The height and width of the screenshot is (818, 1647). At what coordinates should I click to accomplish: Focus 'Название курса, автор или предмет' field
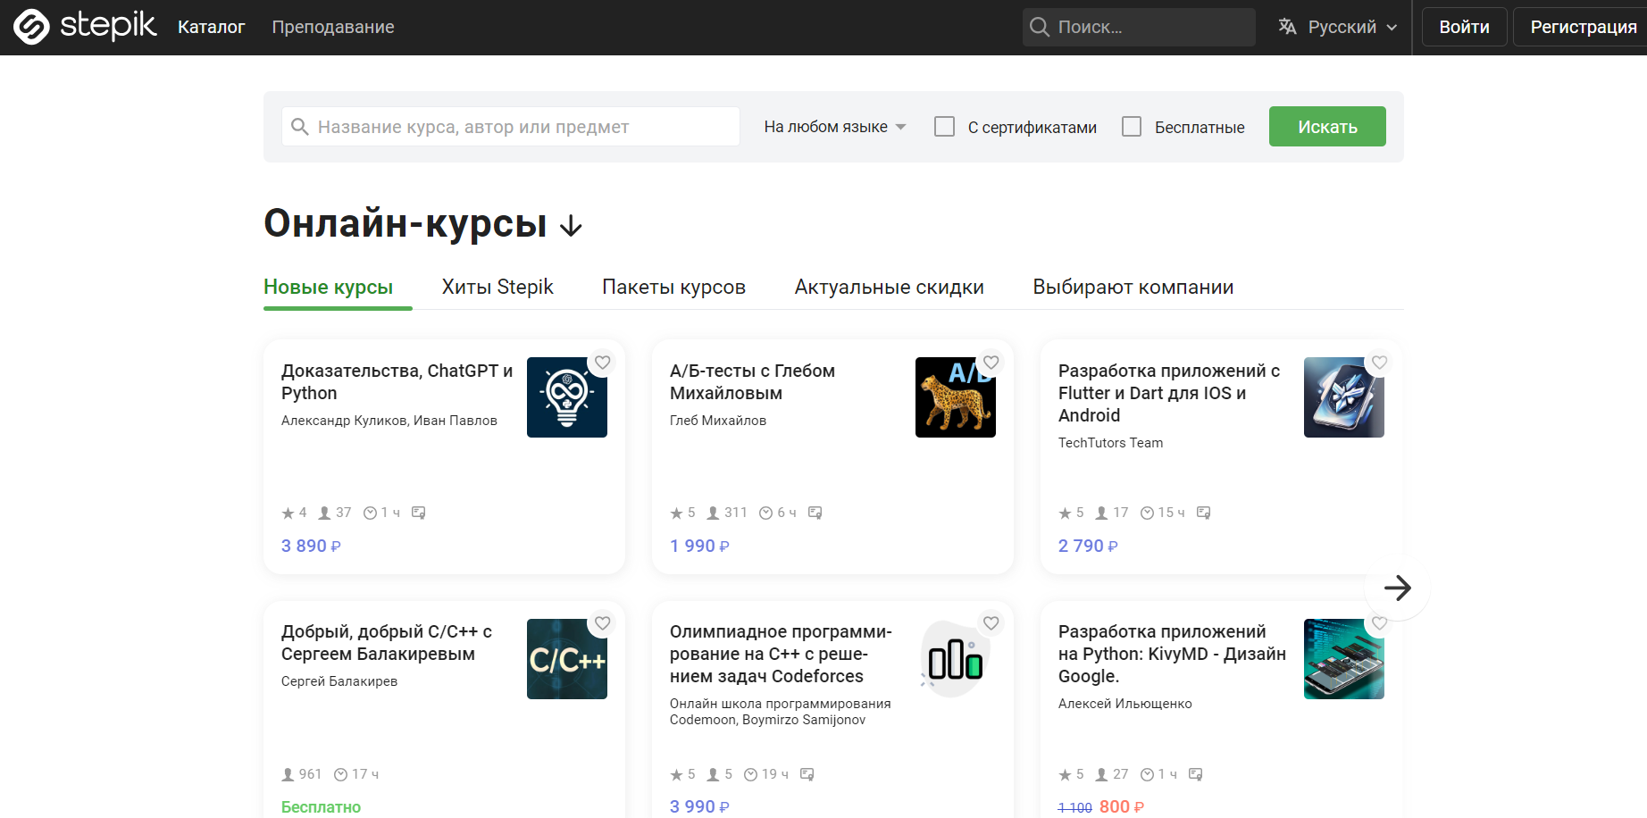(511, 127)
